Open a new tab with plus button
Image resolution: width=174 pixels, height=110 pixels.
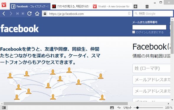(x=135, y=7)
